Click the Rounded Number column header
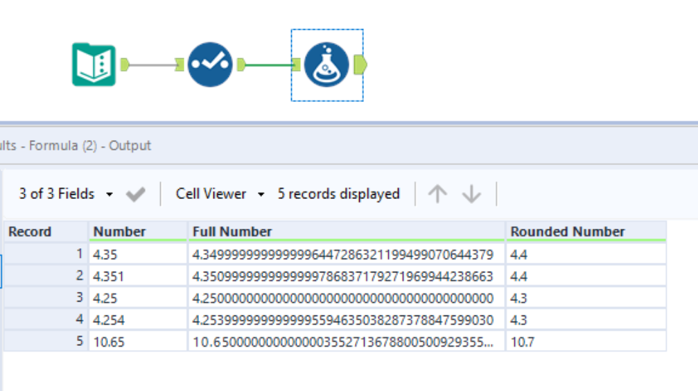The height and width of the screenshot is (391, 698). [x=586, y=232]
